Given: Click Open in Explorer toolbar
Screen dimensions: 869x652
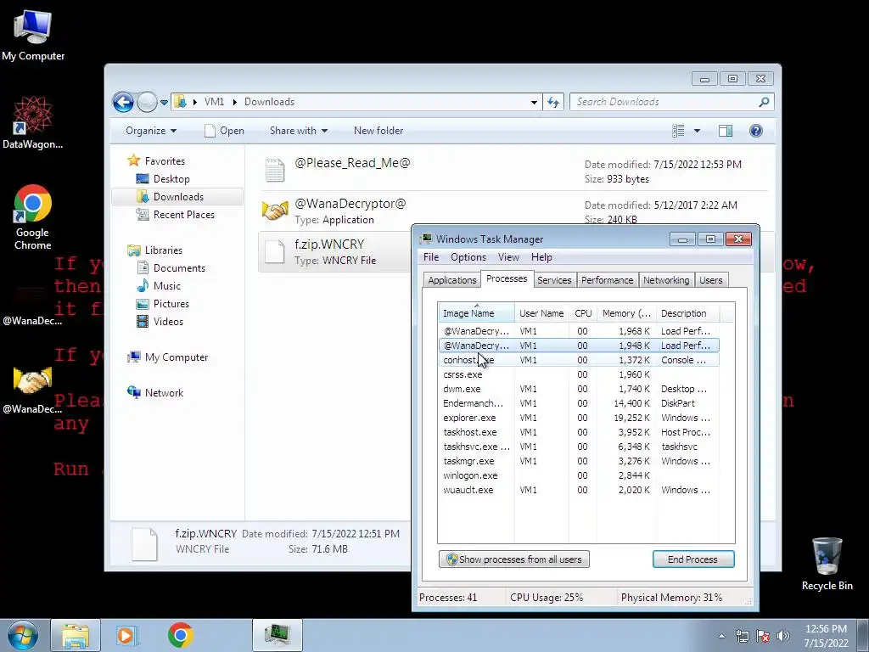Looking at the screenshot, I should coord(224,131).
